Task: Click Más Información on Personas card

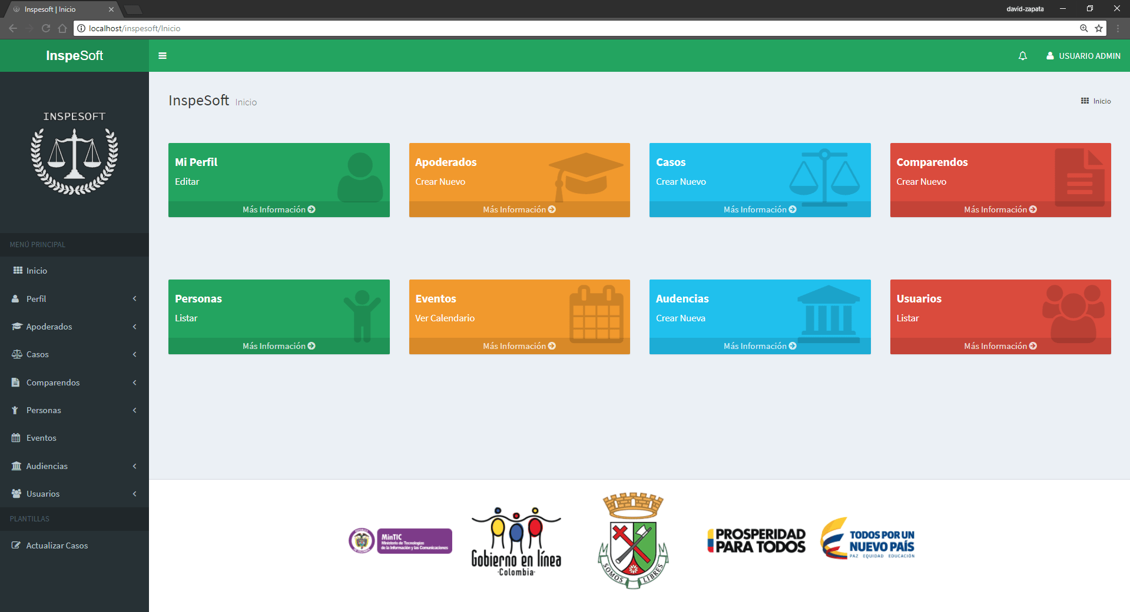Action: coord(279,346)
